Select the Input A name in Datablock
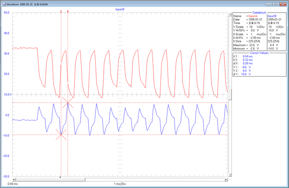Image resolution: width=289 pixels, height=188 pixels. coord(253,16)
